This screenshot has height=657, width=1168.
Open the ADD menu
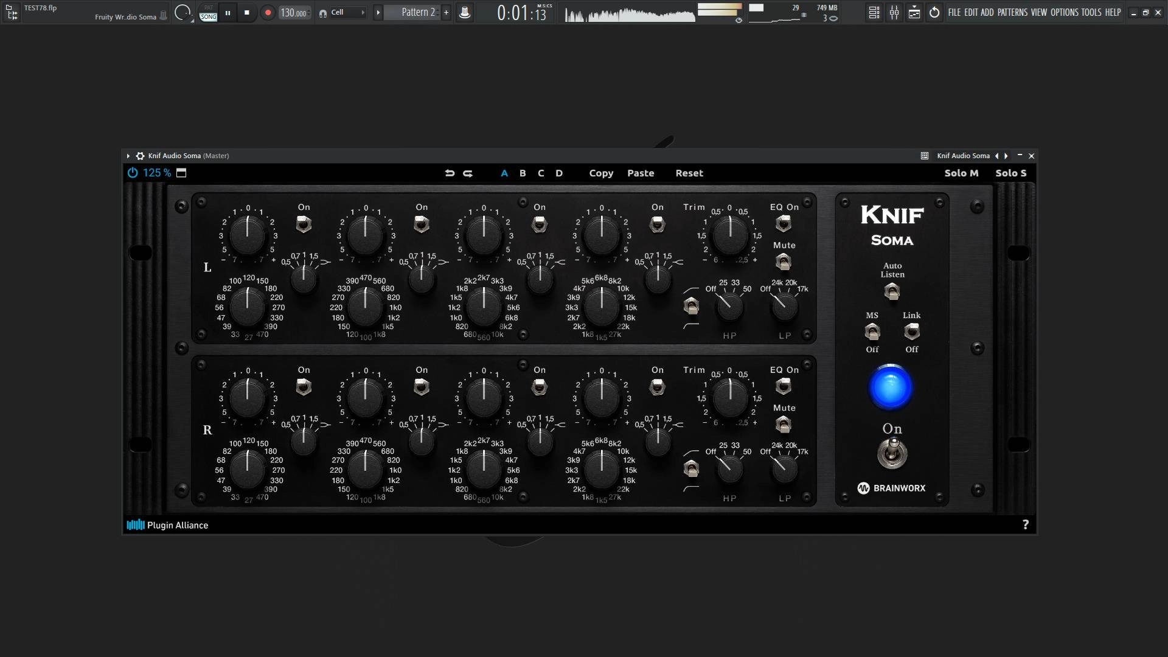coord(987,12)
